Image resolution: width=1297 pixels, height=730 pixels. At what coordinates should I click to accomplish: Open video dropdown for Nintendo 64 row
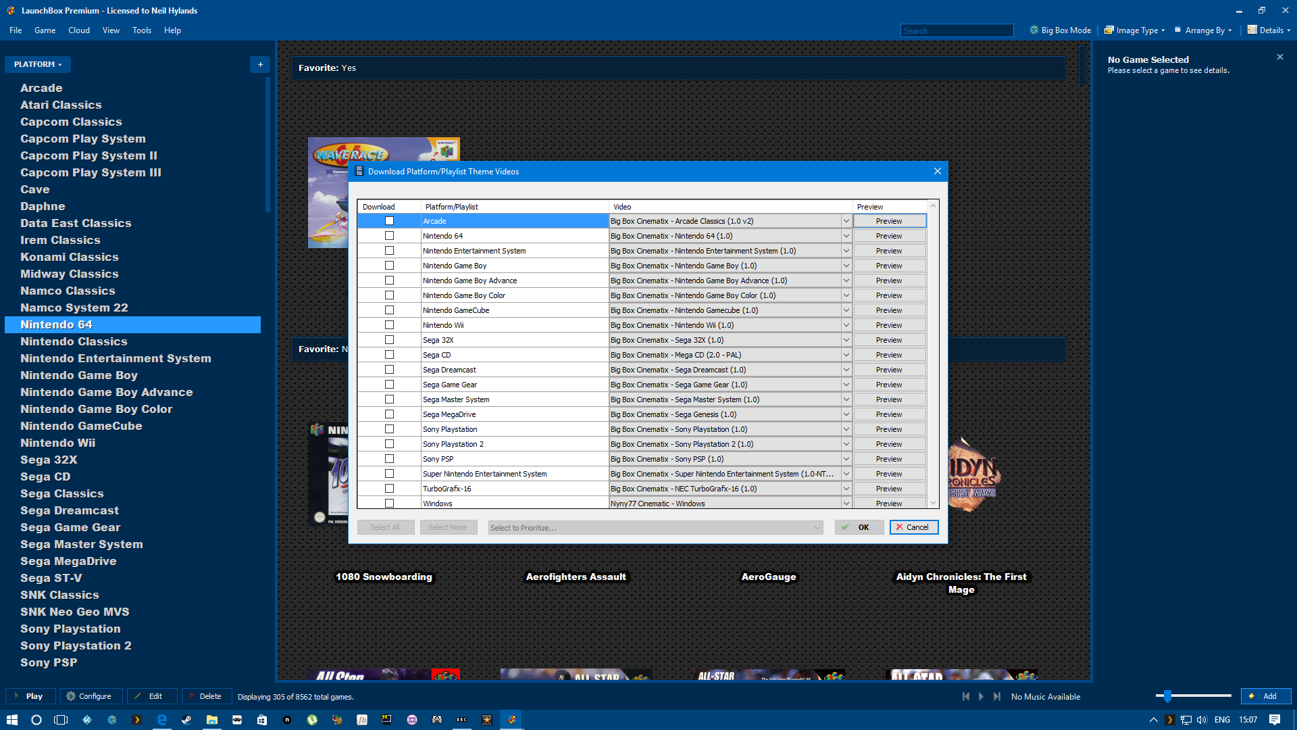(x=846, y=236)
